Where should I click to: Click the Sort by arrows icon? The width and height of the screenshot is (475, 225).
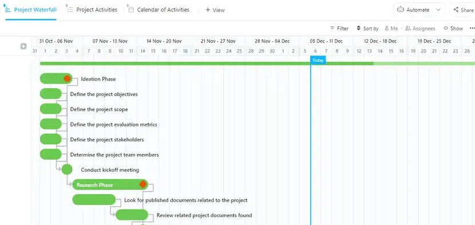pyautogui.click(x=359, y=28)
